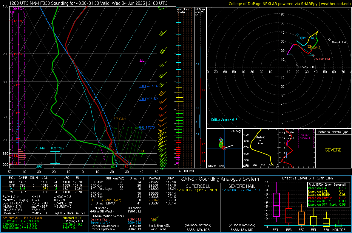Click the 6 km height marker
The height and width of the screenshot is (233, 352).
tap(17, 113)
